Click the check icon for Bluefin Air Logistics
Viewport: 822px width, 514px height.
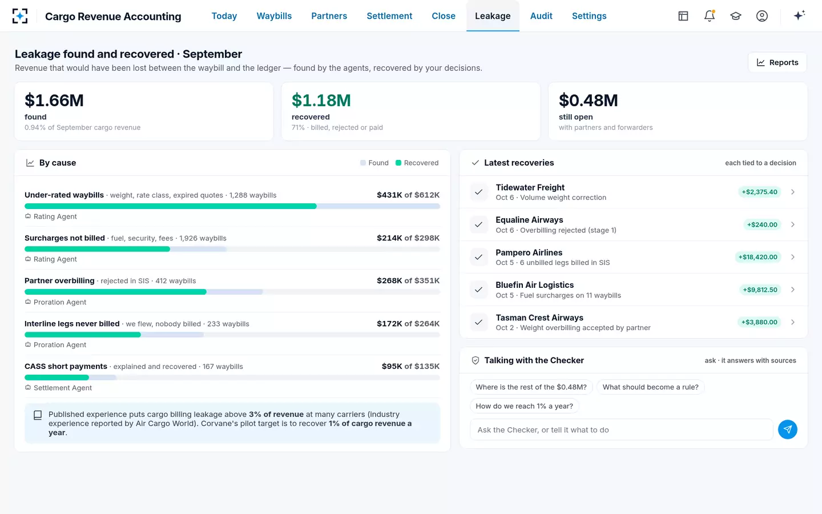479,290
